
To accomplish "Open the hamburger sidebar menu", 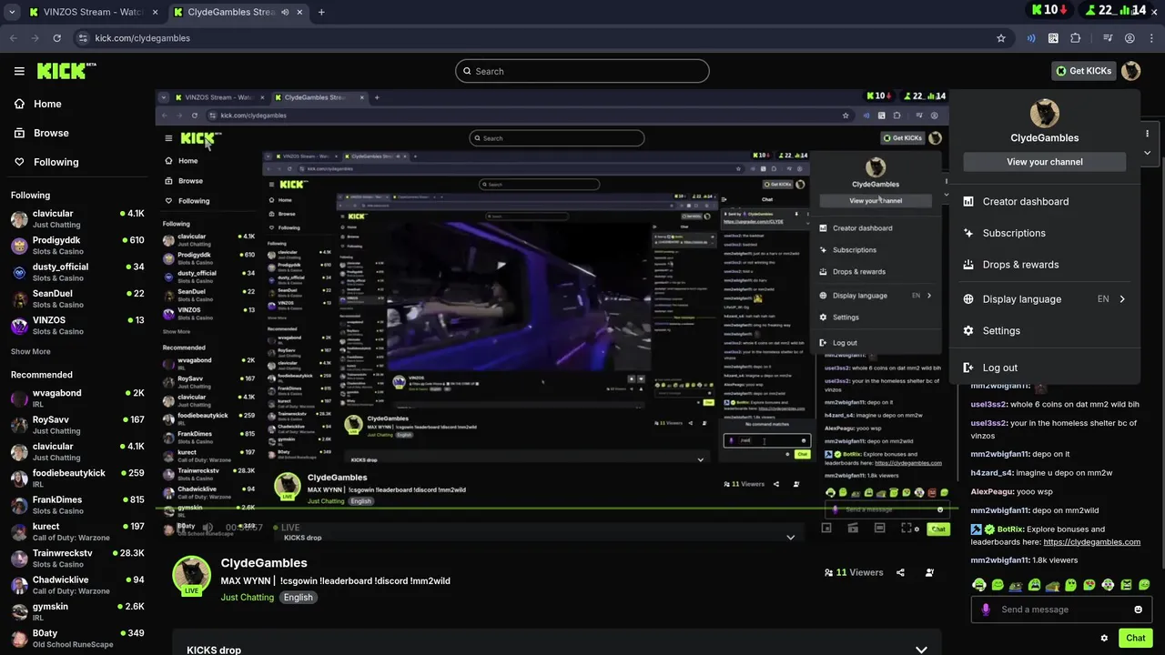I will point(19,71).
